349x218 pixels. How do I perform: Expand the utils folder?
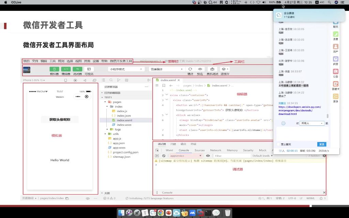(x=105, y=134)
